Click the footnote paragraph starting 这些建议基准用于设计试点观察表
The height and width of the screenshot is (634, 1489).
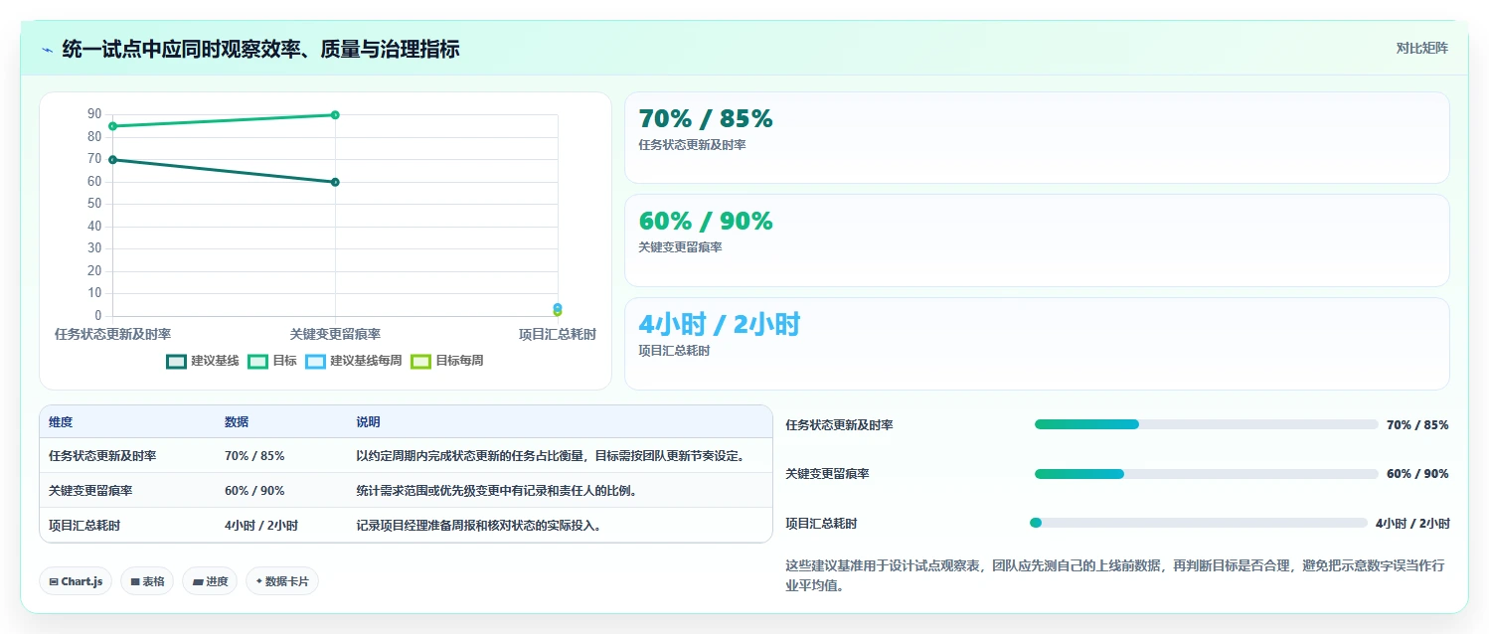click(x=1115, y=575)
